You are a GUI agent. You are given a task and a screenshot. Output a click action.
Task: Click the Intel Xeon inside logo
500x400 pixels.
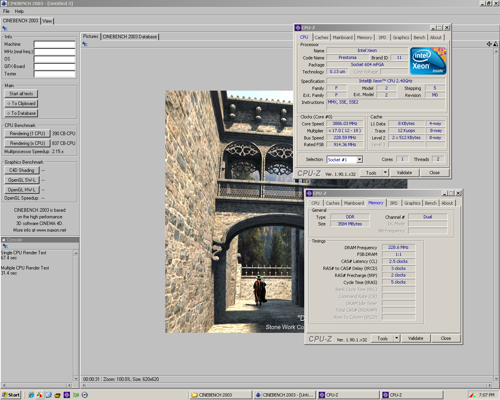click(428, 61)
